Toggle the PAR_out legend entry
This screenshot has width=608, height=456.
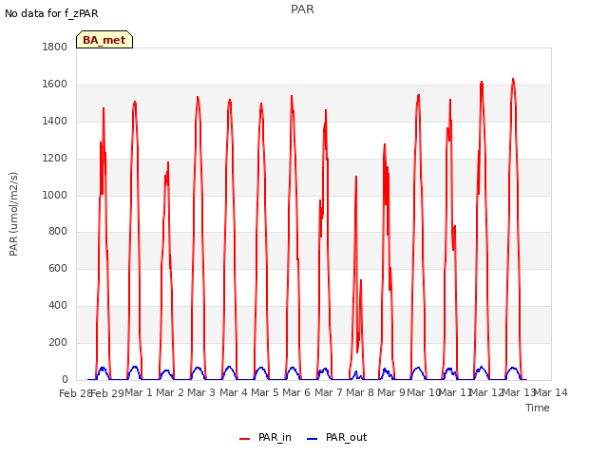click(336, 437)
